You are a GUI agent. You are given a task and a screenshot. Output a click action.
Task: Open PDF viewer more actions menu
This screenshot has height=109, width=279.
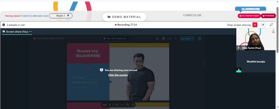(175, 38)
